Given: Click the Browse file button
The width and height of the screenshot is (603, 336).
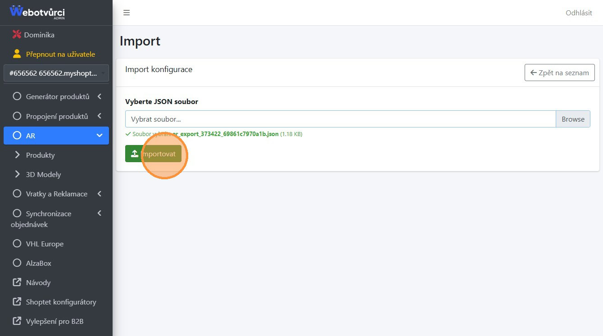Looking at the screenshot, I should coord(573,119).
